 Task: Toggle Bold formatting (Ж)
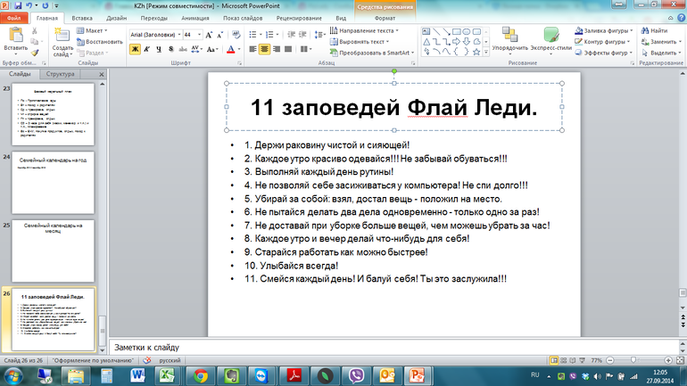click(x=136, y=49)
